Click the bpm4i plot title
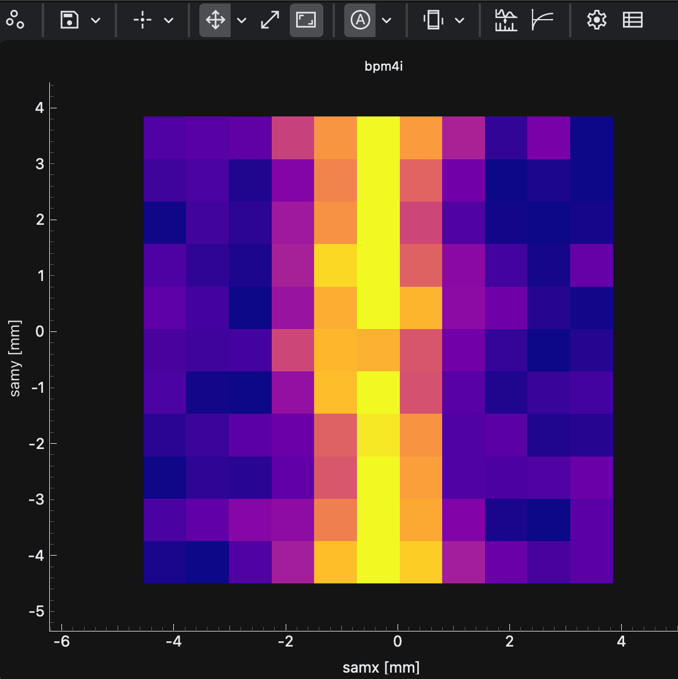The image size is (678, 679). coord(383,66)
